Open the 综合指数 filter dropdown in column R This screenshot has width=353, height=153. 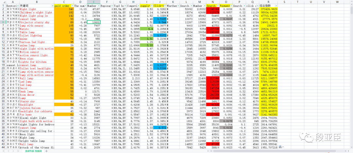tap(276, 6)
